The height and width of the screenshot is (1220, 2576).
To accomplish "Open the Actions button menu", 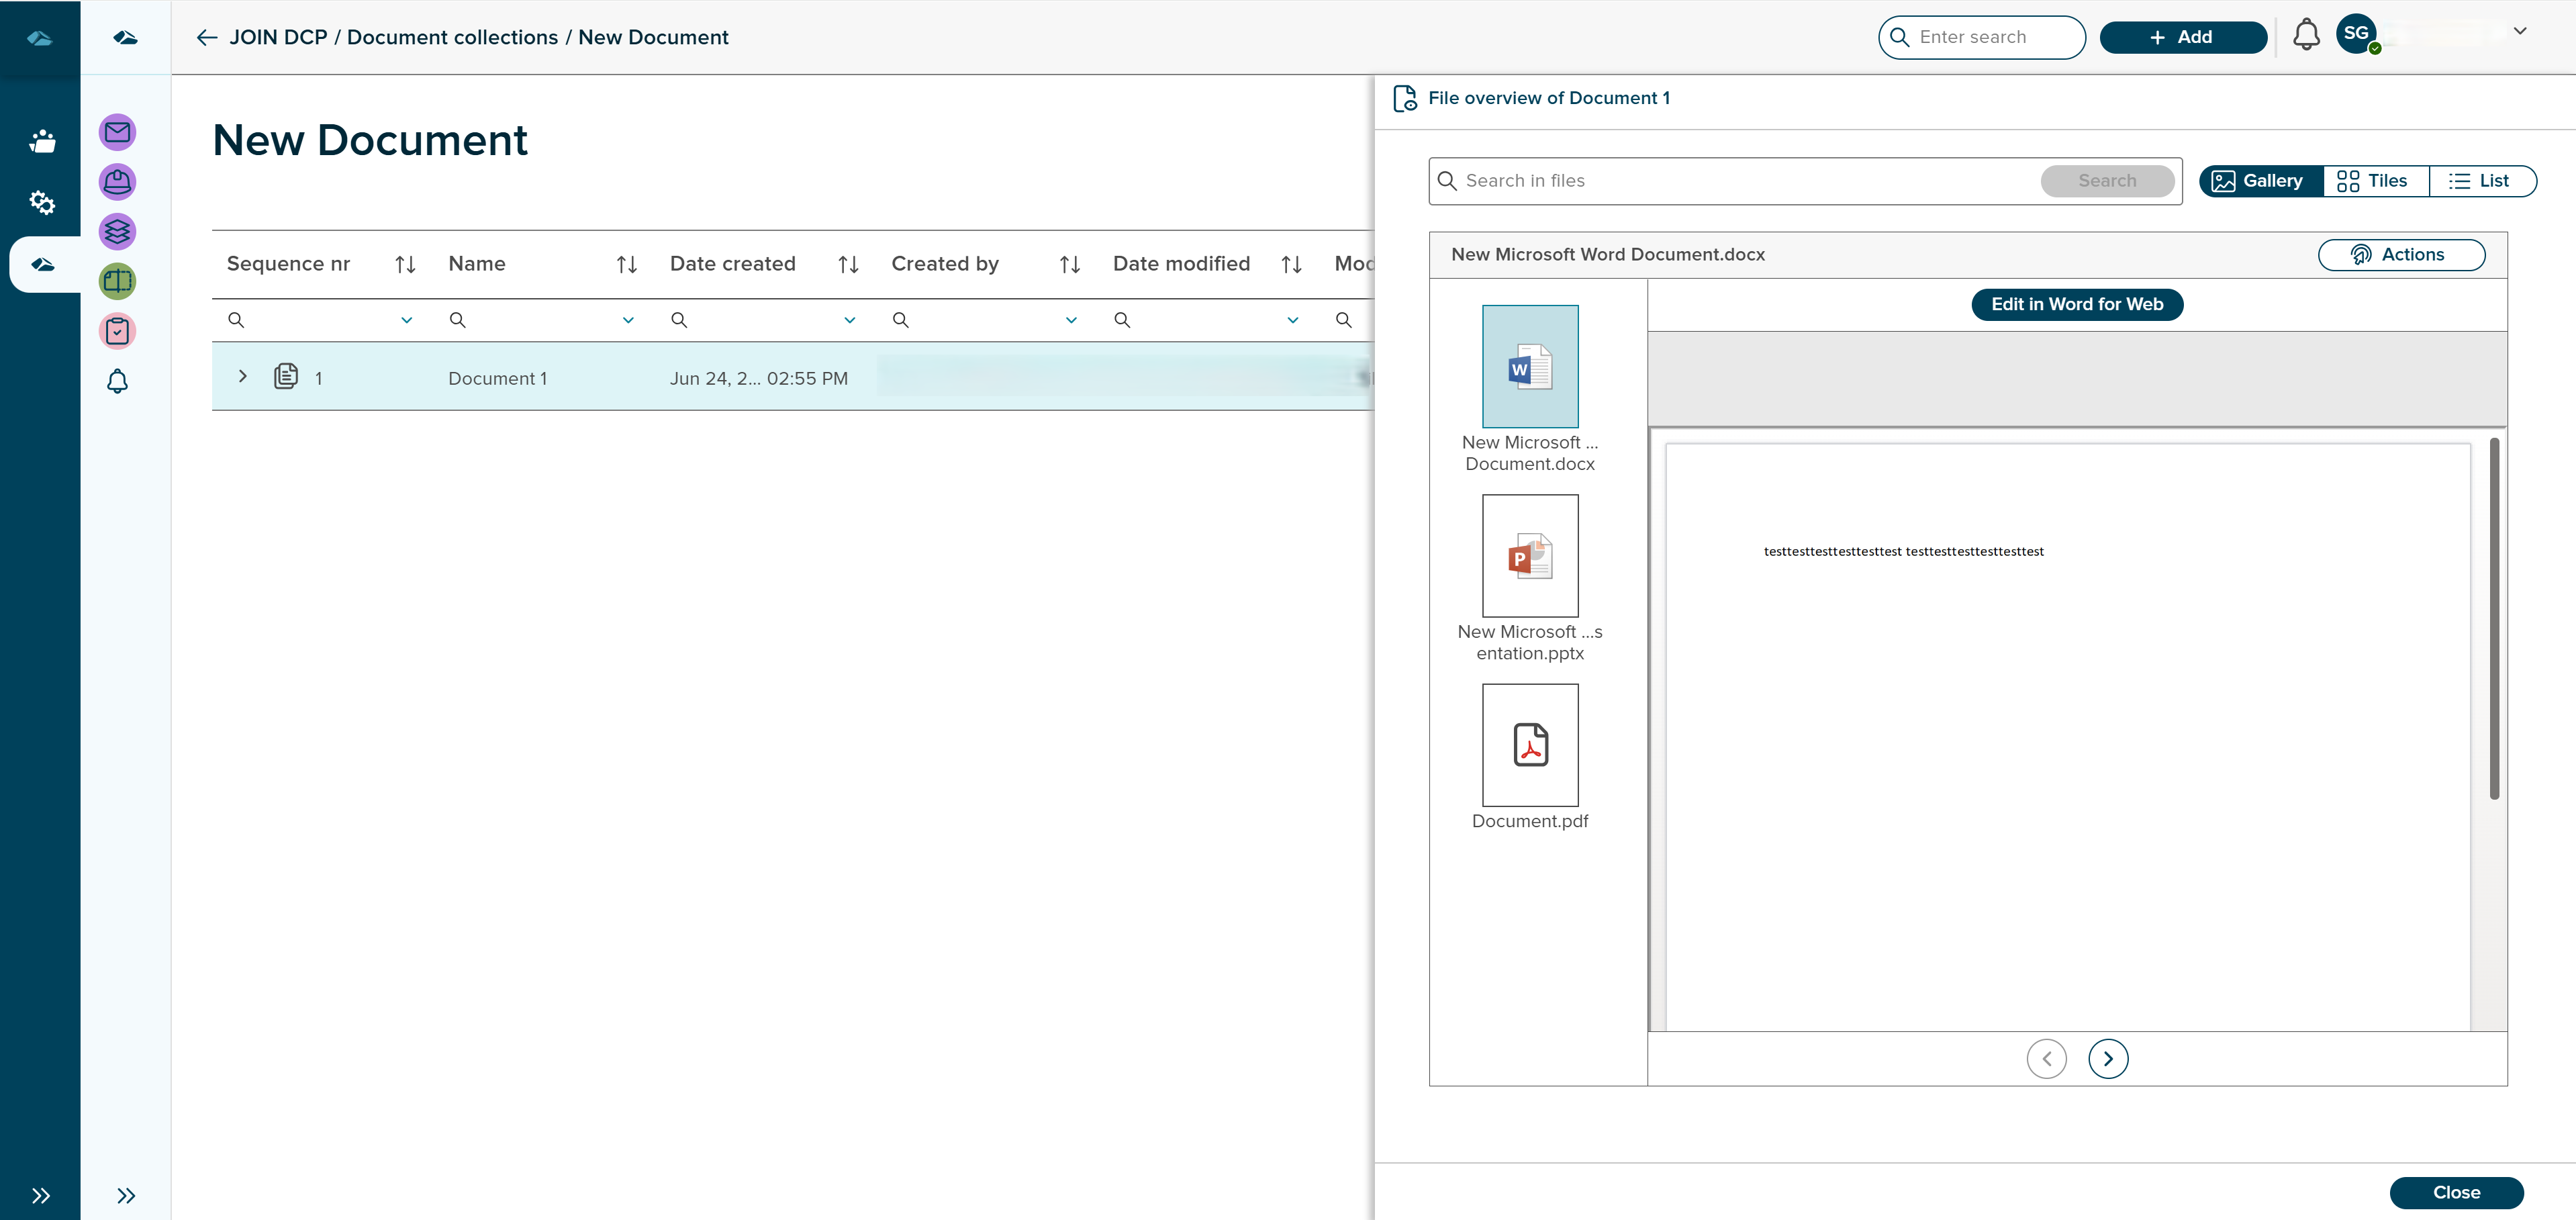I will tap(2400, 255).
